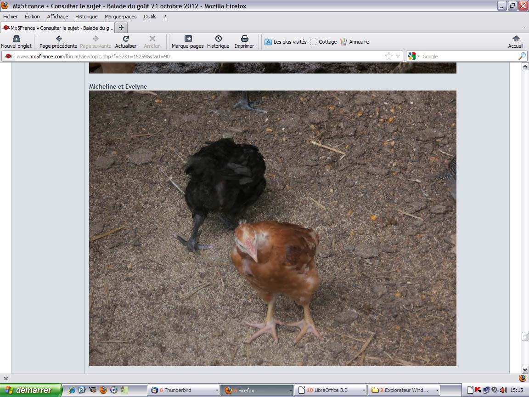Click the hens photo Micheline et Evelyne
The height and width of the screenshot is (397, 529).
(x=273, y=228)
